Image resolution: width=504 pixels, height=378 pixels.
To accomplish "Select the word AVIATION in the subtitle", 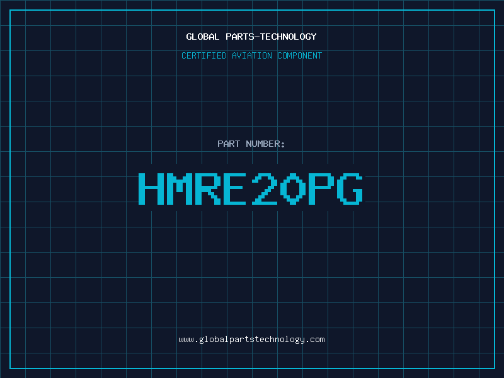I will (251, 55).
